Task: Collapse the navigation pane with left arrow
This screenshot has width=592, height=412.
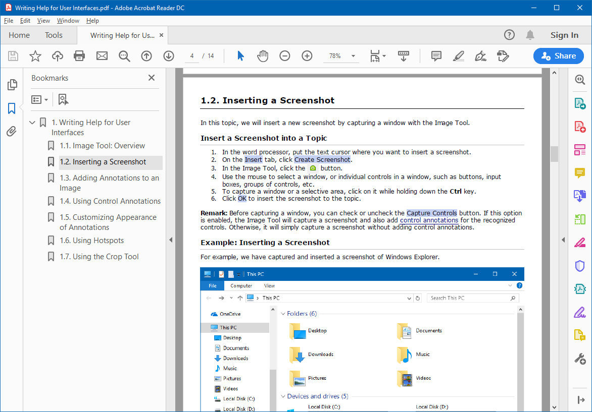Action: [x=171, y=240]
